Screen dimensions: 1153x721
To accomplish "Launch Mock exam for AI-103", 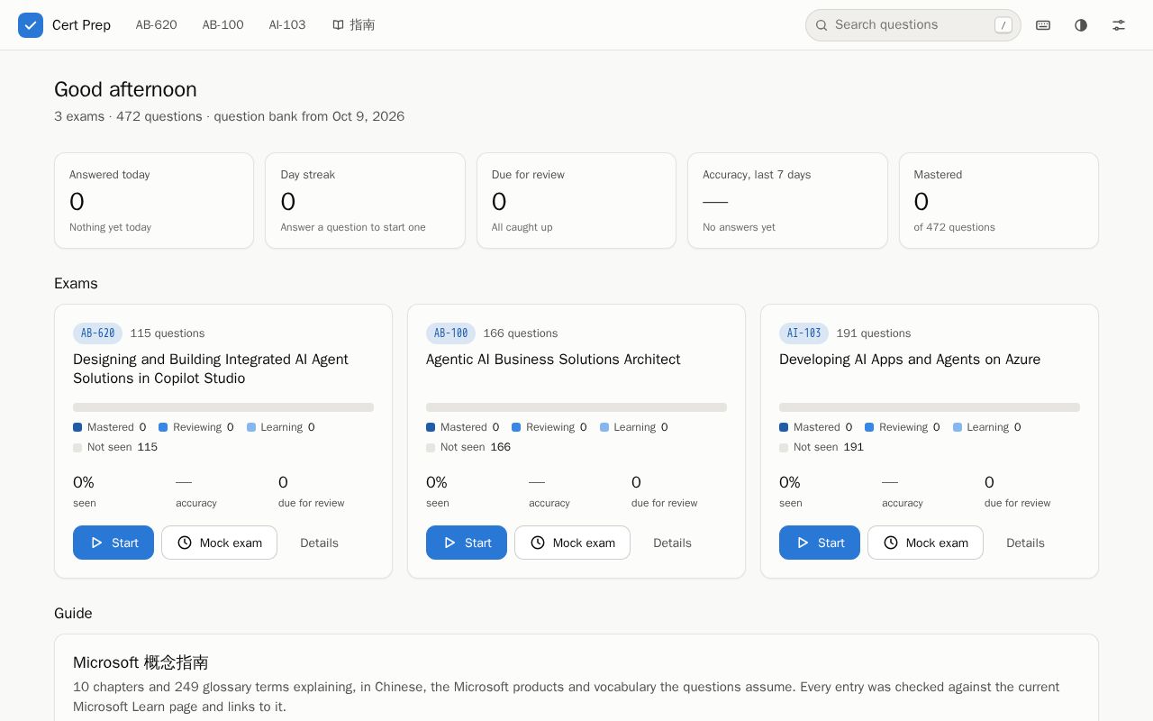I will [925, 543].
